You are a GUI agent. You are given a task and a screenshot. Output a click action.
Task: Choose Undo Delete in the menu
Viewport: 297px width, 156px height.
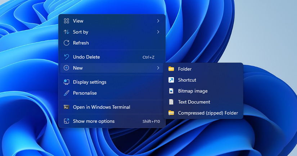coord(112,57)
